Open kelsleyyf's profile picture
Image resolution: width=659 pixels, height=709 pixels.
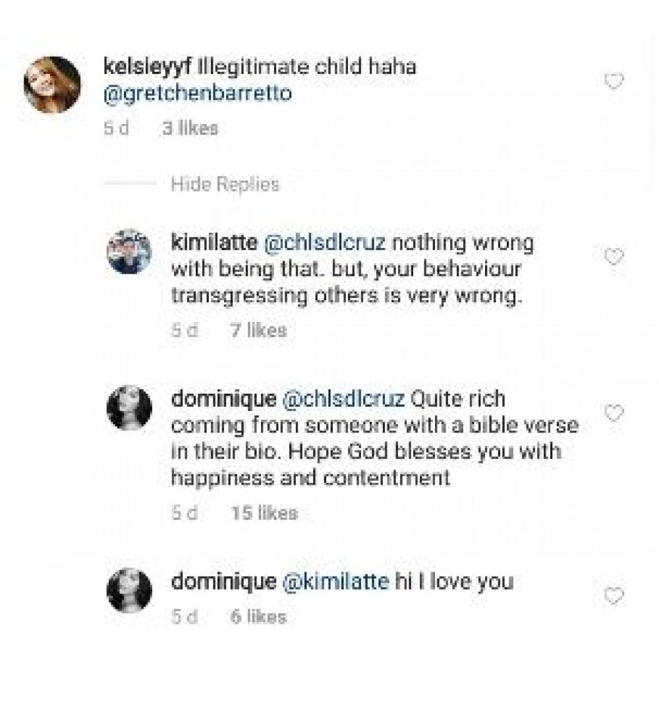(51, 85)
